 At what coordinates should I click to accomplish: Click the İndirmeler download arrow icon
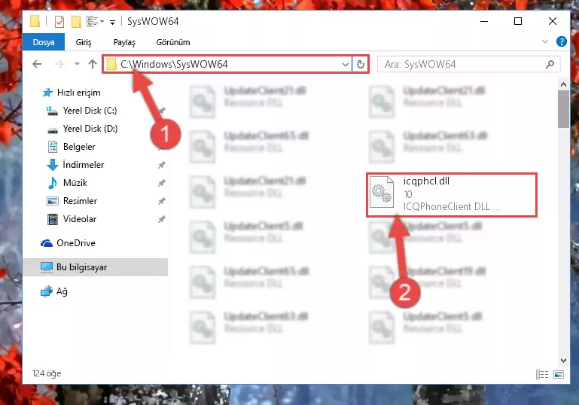click(53, 165)
